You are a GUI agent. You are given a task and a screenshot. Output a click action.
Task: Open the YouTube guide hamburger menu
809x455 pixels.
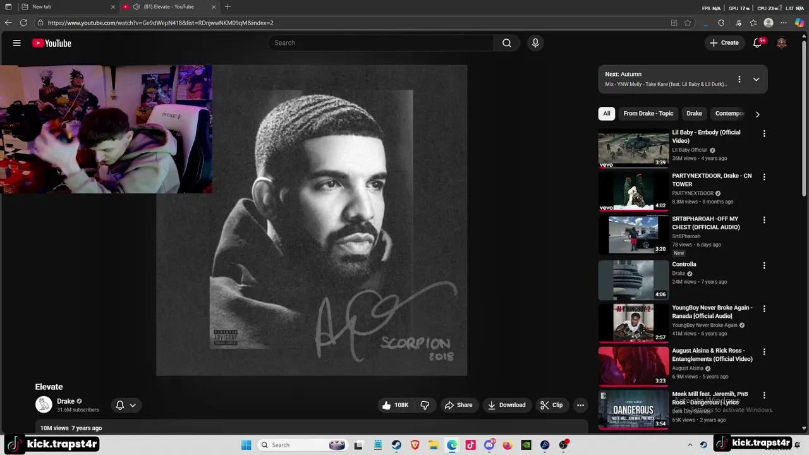(x=17, y=43)
